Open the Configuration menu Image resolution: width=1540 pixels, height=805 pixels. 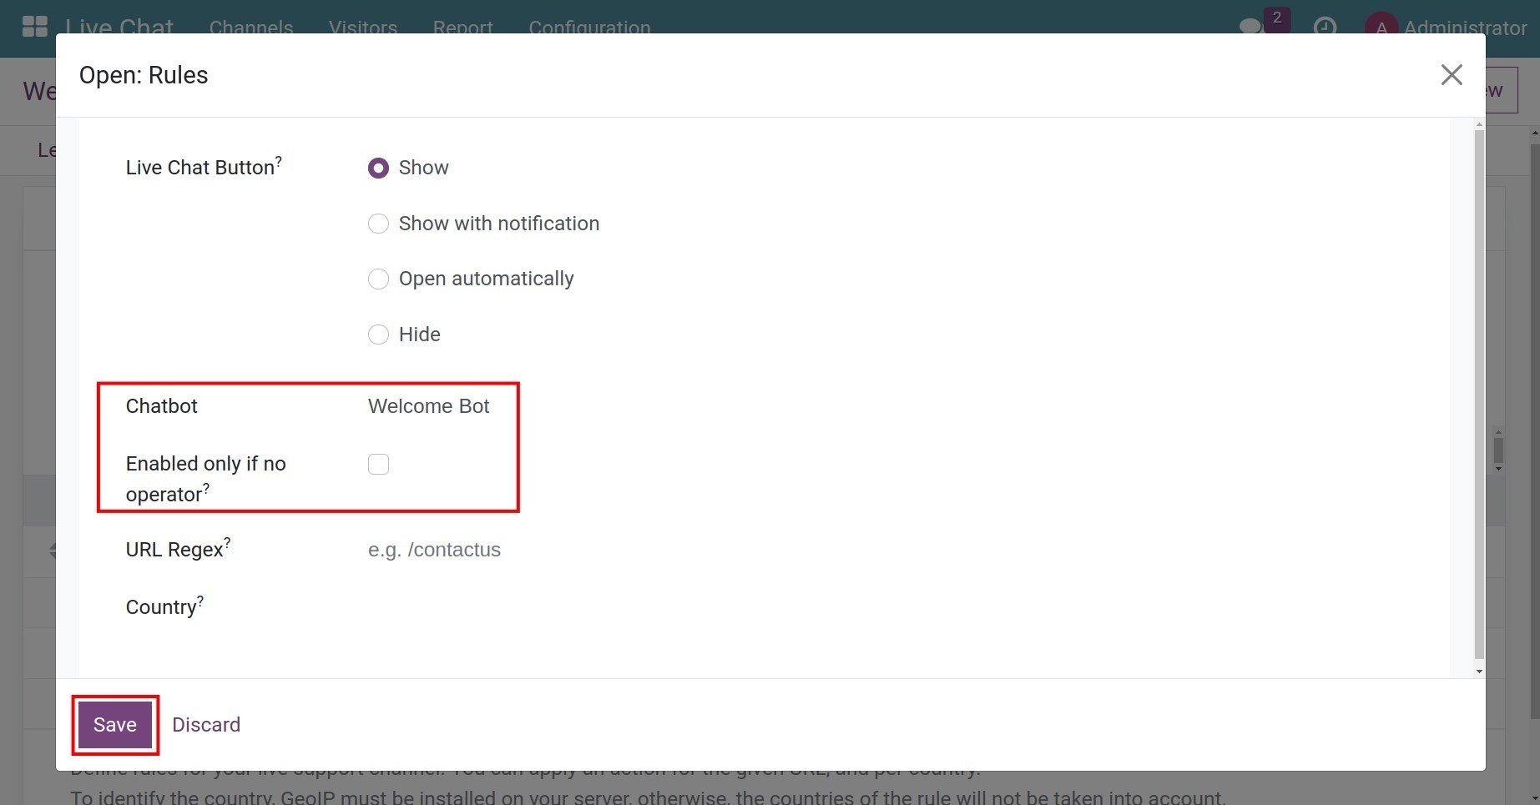589,27
